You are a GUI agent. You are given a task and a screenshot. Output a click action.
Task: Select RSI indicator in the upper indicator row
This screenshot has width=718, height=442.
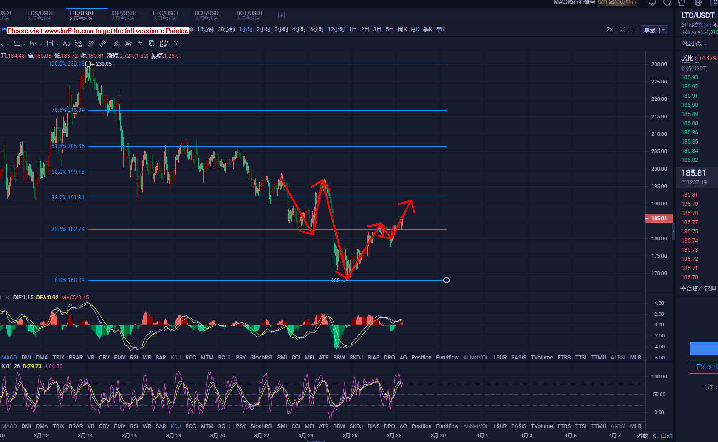(134, 358)
